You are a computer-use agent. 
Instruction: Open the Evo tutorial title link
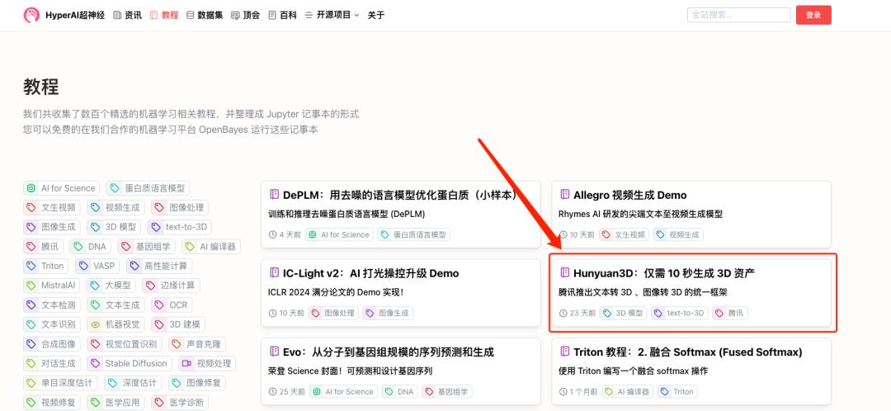[389, 352]
